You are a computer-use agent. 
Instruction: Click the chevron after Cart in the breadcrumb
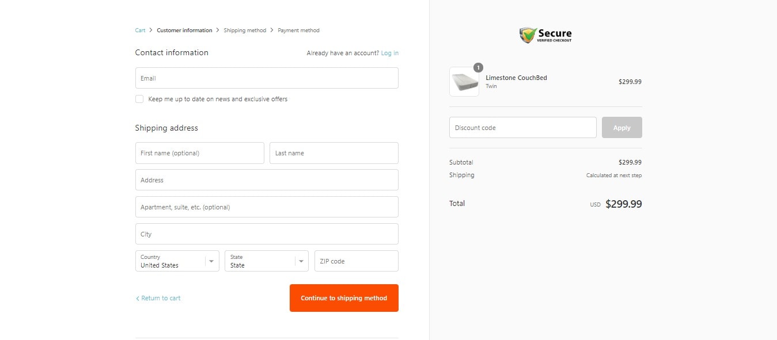151,30
